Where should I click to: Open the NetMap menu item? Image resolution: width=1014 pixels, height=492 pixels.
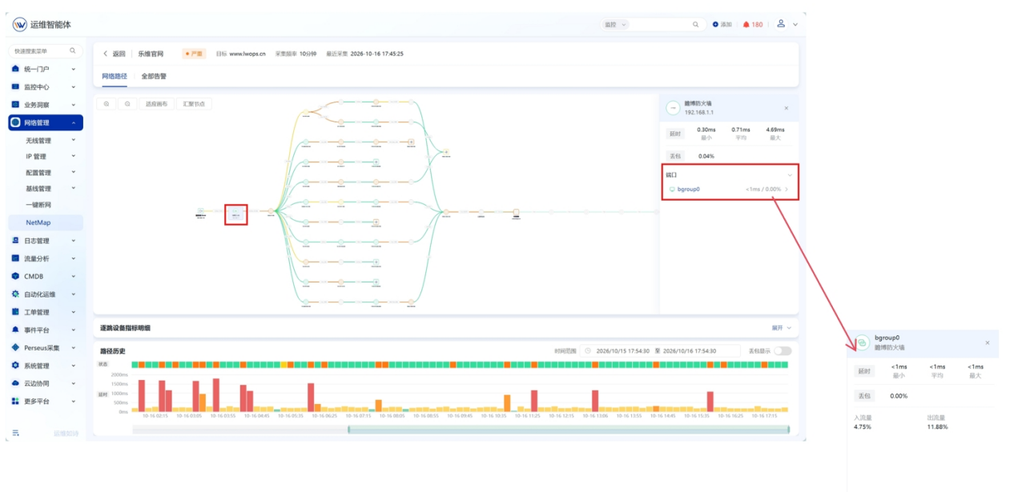(46, 222)
